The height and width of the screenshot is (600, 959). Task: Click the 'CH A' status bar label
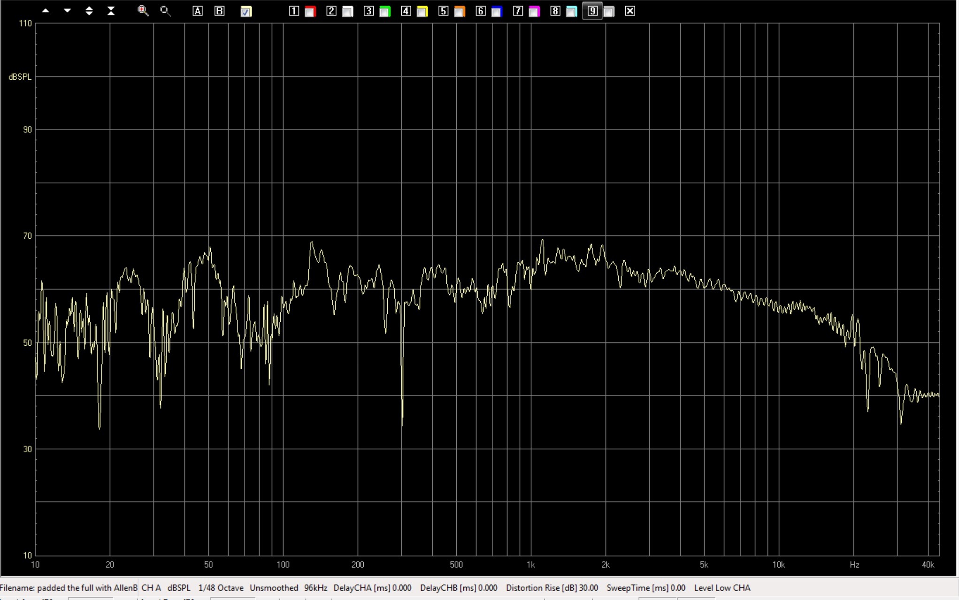coord(151,588)
